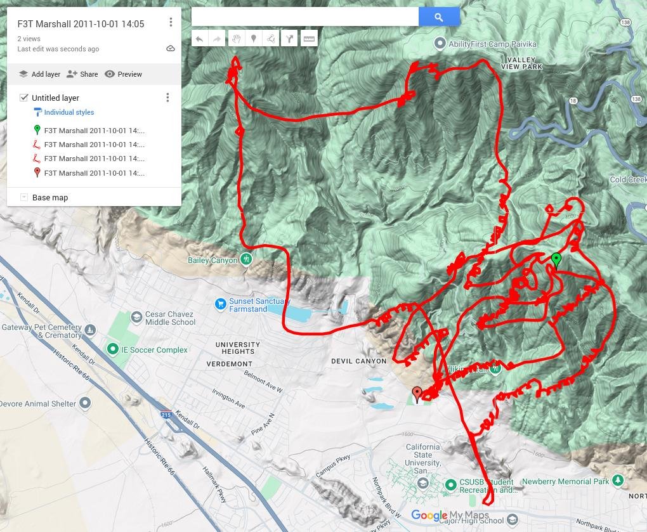Screen dimensions: 647x532
Task: Click the cloud save status icon
Action: pyautogui.click(x=170, y=49)
